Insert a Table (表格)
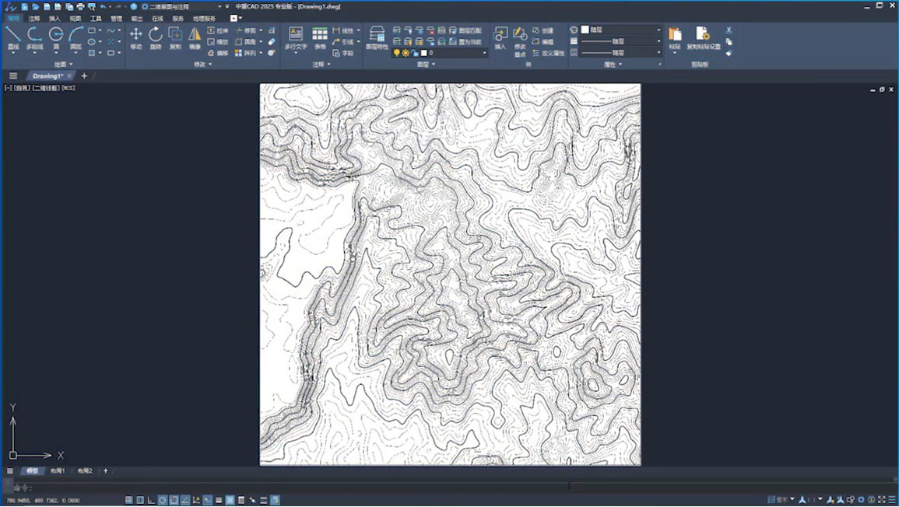 [320, 38]
